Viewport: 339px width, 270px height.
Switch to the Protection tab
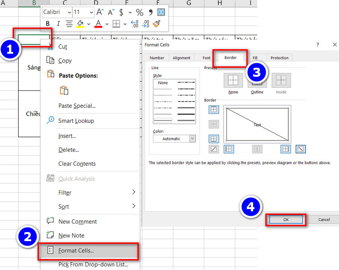click(x=279, y=58)
